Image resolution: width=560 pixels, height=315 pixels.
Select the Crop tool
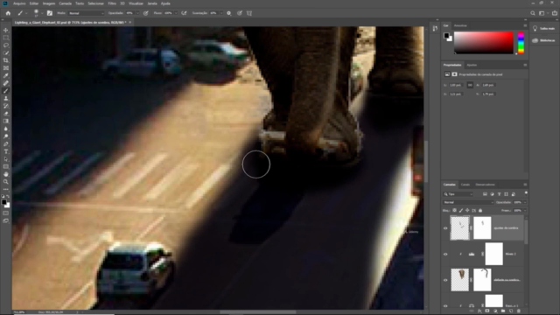6,60
